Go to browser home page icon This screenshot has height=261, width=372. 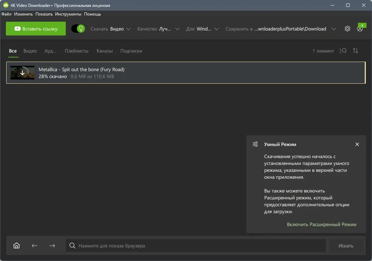point(17,246)
